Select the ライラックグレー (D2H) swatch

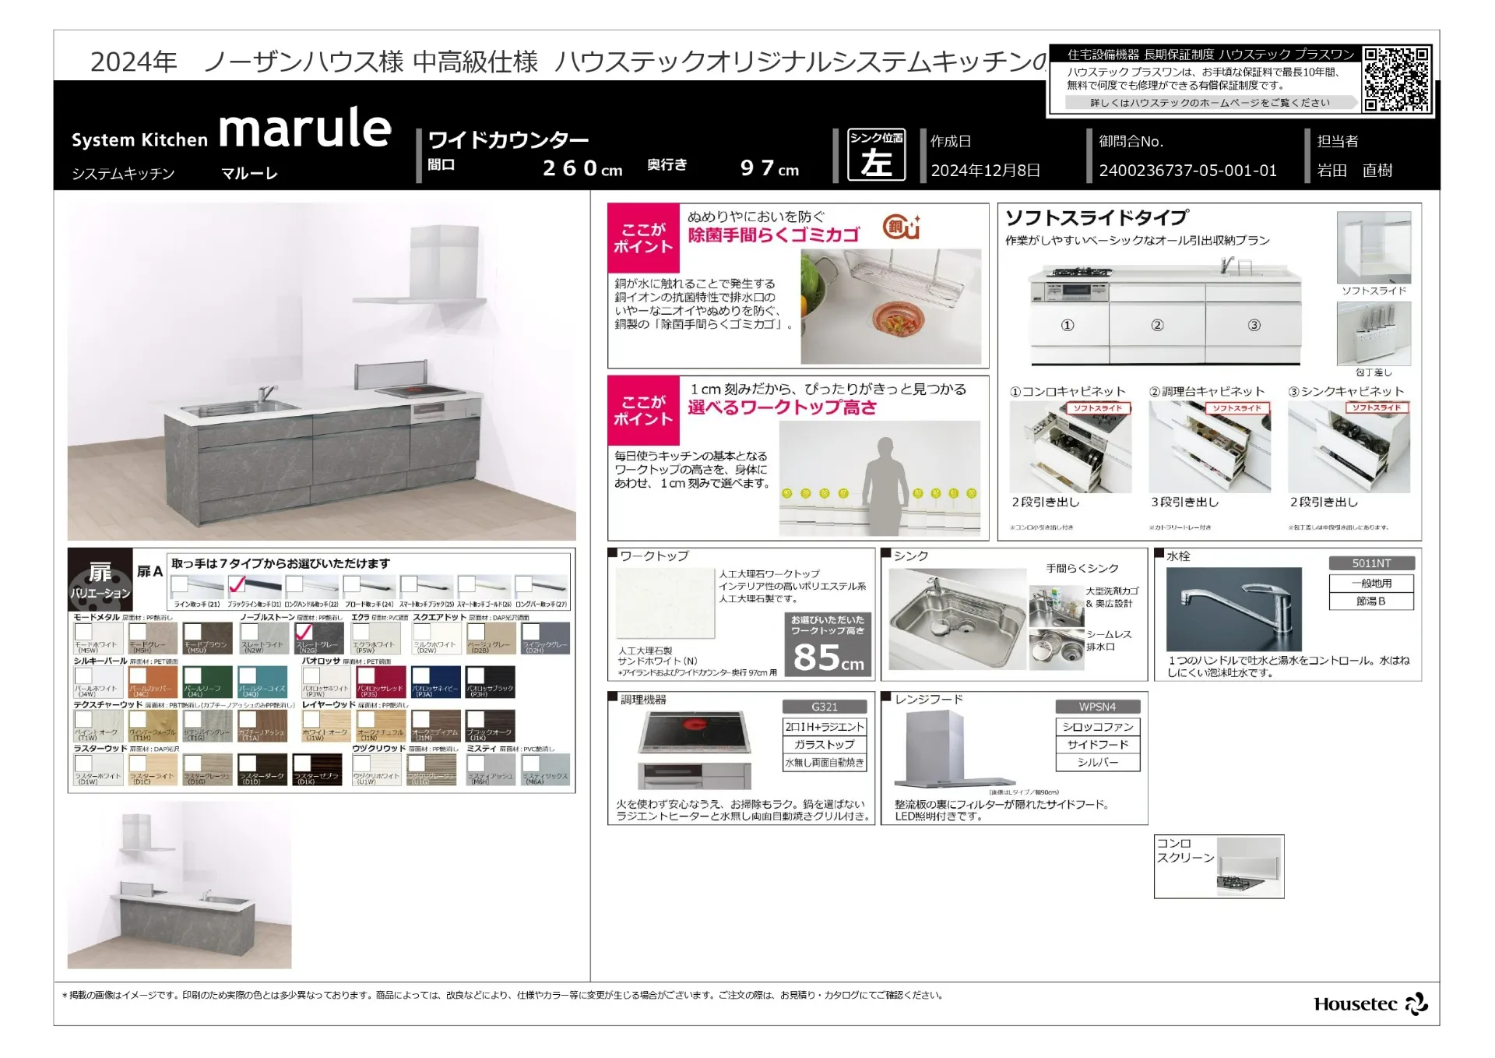[x=546, y=638]
